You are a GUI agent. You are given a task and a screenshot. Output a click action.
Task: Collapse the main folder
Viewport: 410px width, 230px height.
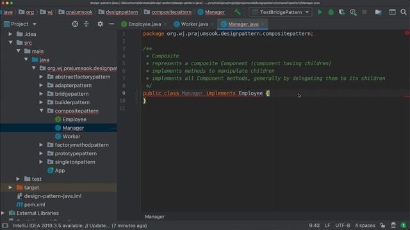[19, 51]
